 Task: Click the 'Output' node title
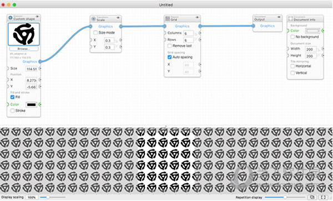click(x=260, y=19)
